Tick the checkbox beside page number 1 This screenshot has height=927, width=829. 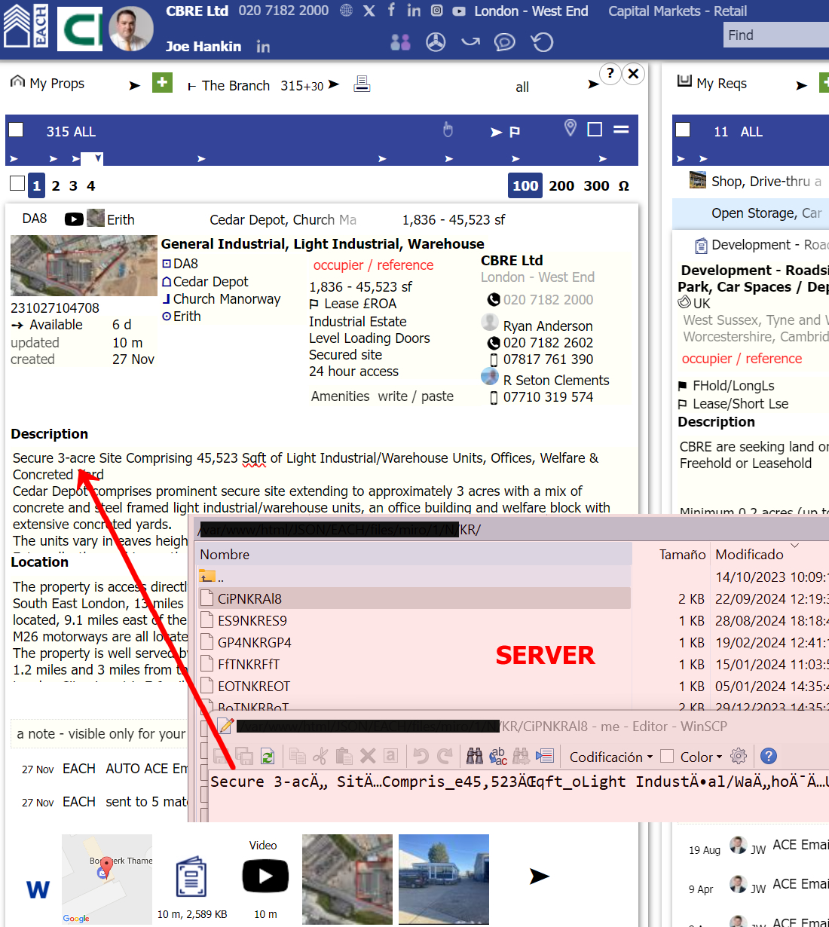(17, 182)
